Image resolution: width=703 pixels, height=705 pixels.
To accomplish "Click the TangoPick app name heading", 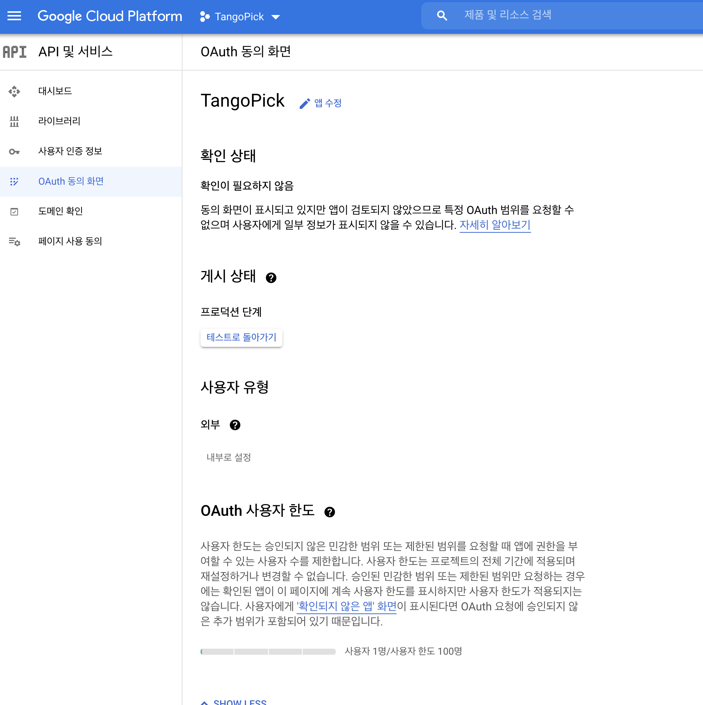I will [243, 101].
